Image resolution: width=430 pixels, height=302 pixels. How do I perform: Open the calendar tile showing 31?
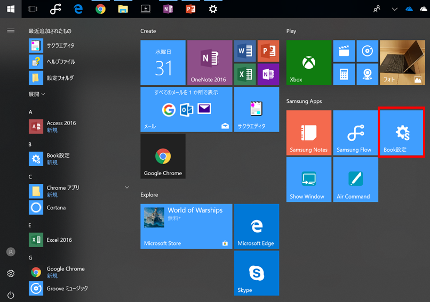point(163,62)
